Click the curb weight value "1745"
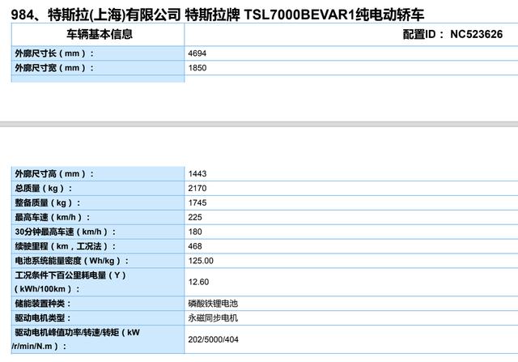Viewport: 518px width, 362px height. [x=197, y=202]
